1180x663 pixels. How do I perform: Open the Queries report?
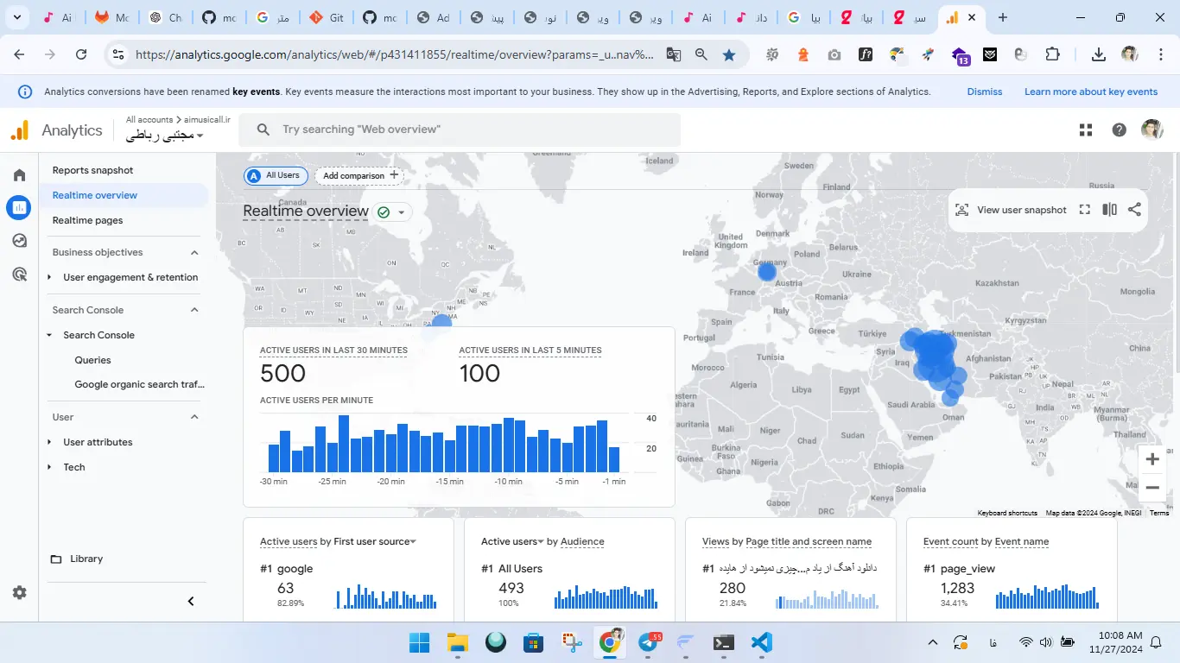coord(92,360)
